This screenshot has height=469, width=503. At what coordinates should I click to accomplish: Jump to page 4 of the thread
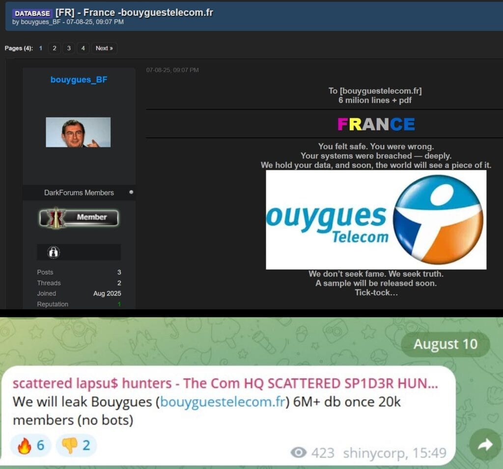[x=83, y=48]
